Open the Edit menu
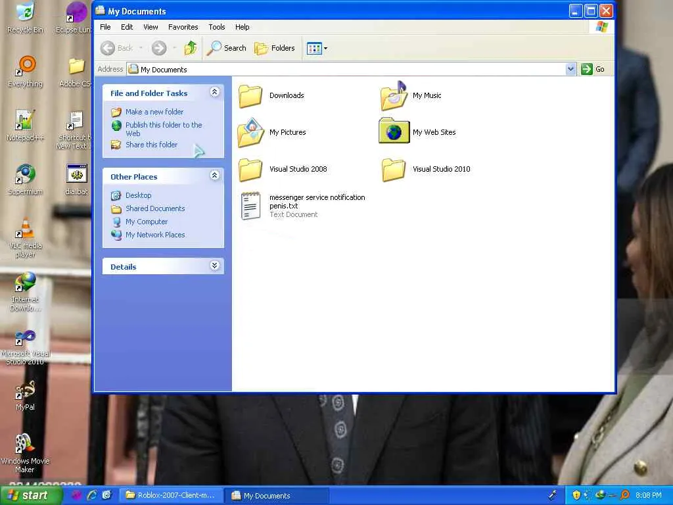The image size is (673, 505). [x=127, y=27]
